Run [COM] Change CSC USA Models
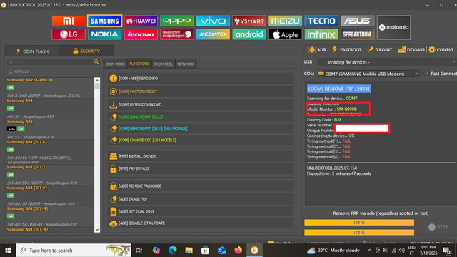The height and width of the screenshot is (257, 457). (x=201, y=140)
